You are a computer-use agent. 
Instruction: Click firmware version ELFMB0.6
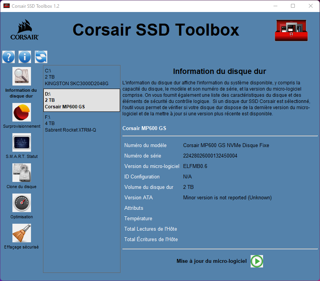[x=195, y=166]
